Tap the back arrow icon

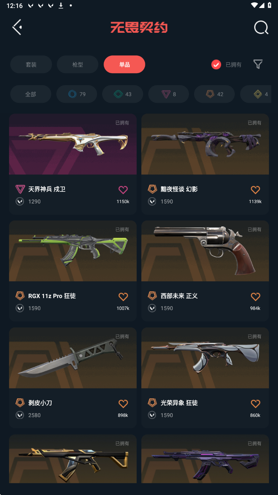[x=17, y=27]
